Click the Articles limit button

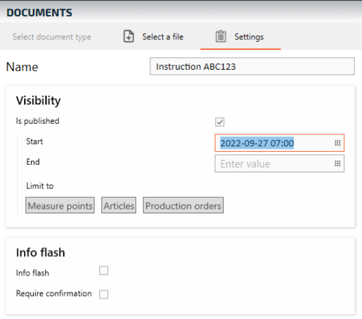pos(119,205)
